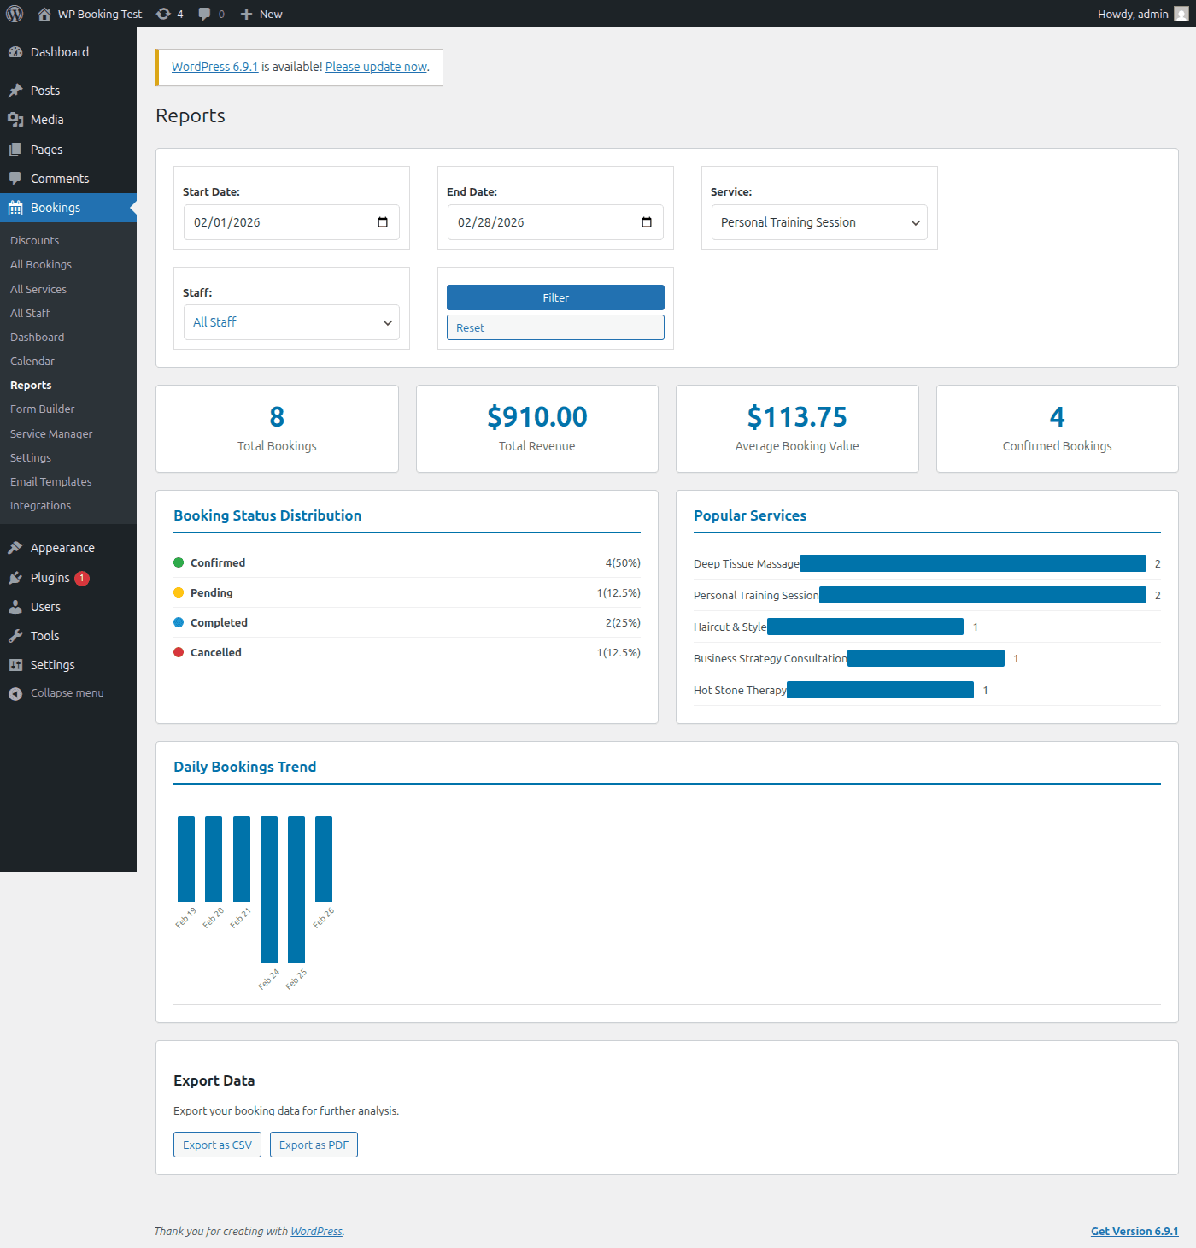Open the Start Date calendar picker
This screenshot has width=1196, height=1248.
tap(382, 222)
